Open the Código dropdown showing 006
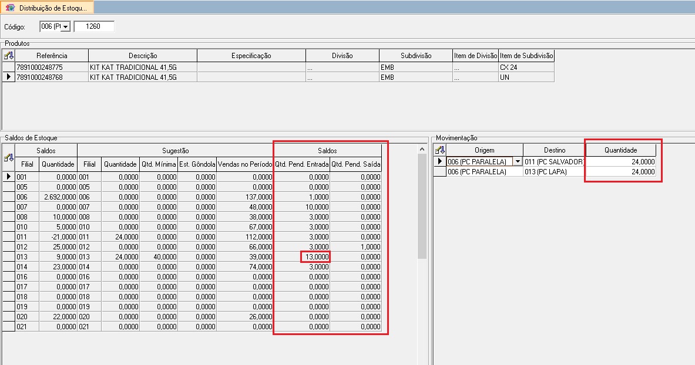 point(66,26)
